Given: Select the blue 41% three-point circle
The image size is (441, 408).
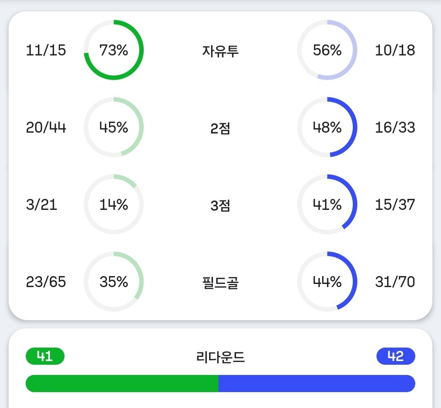Looking at the screenshot, I should 327,205.
